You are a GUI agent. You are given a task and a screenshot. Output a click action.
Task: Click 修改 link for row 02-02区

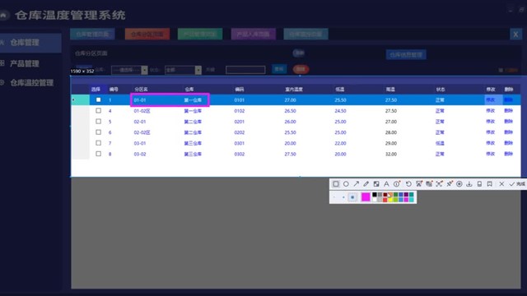tap(491, 132)
